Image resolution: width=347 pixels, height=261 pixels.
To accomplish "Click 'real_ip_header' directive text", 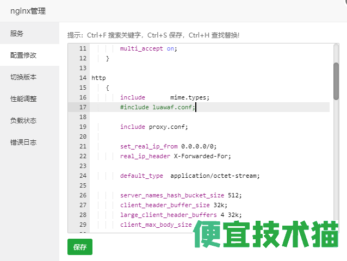I will coord(145,156).
